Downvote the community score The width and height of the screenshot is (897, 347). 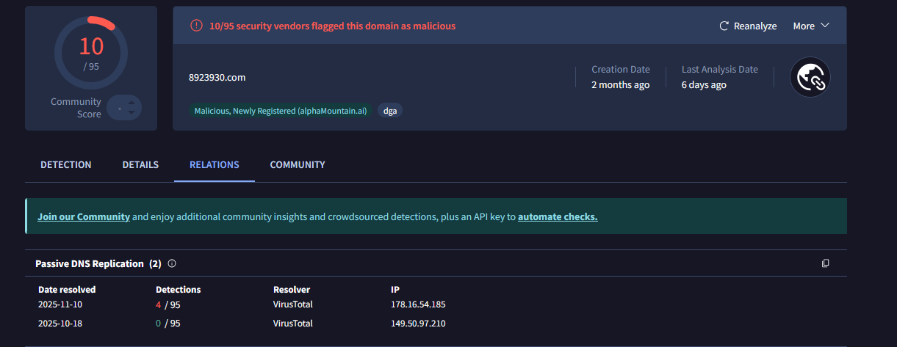131,113
